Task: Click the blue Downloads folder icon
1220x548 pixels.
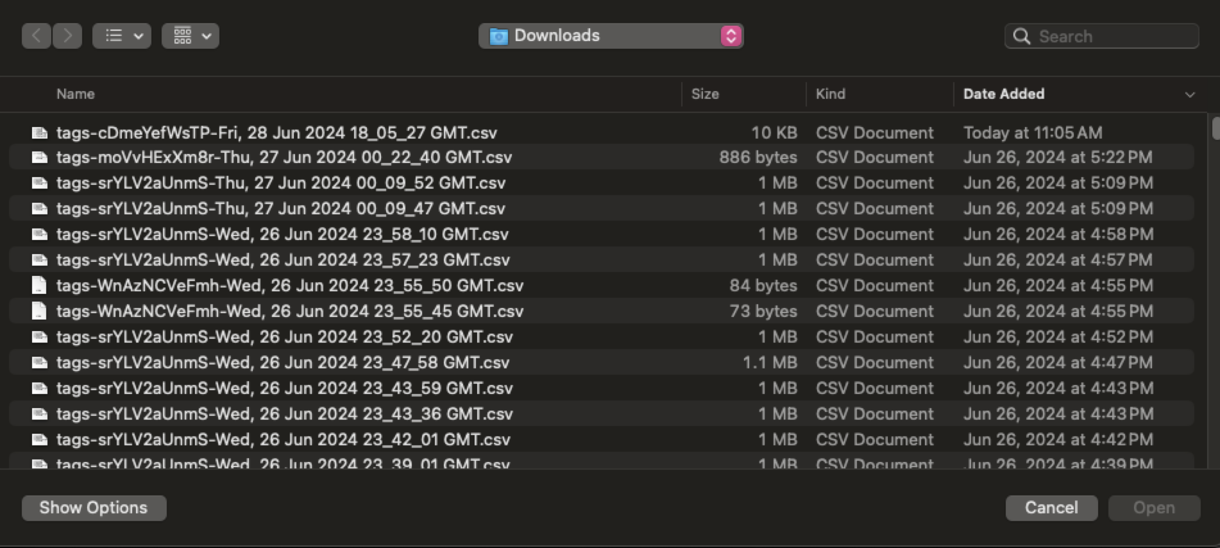Action: 498,37
